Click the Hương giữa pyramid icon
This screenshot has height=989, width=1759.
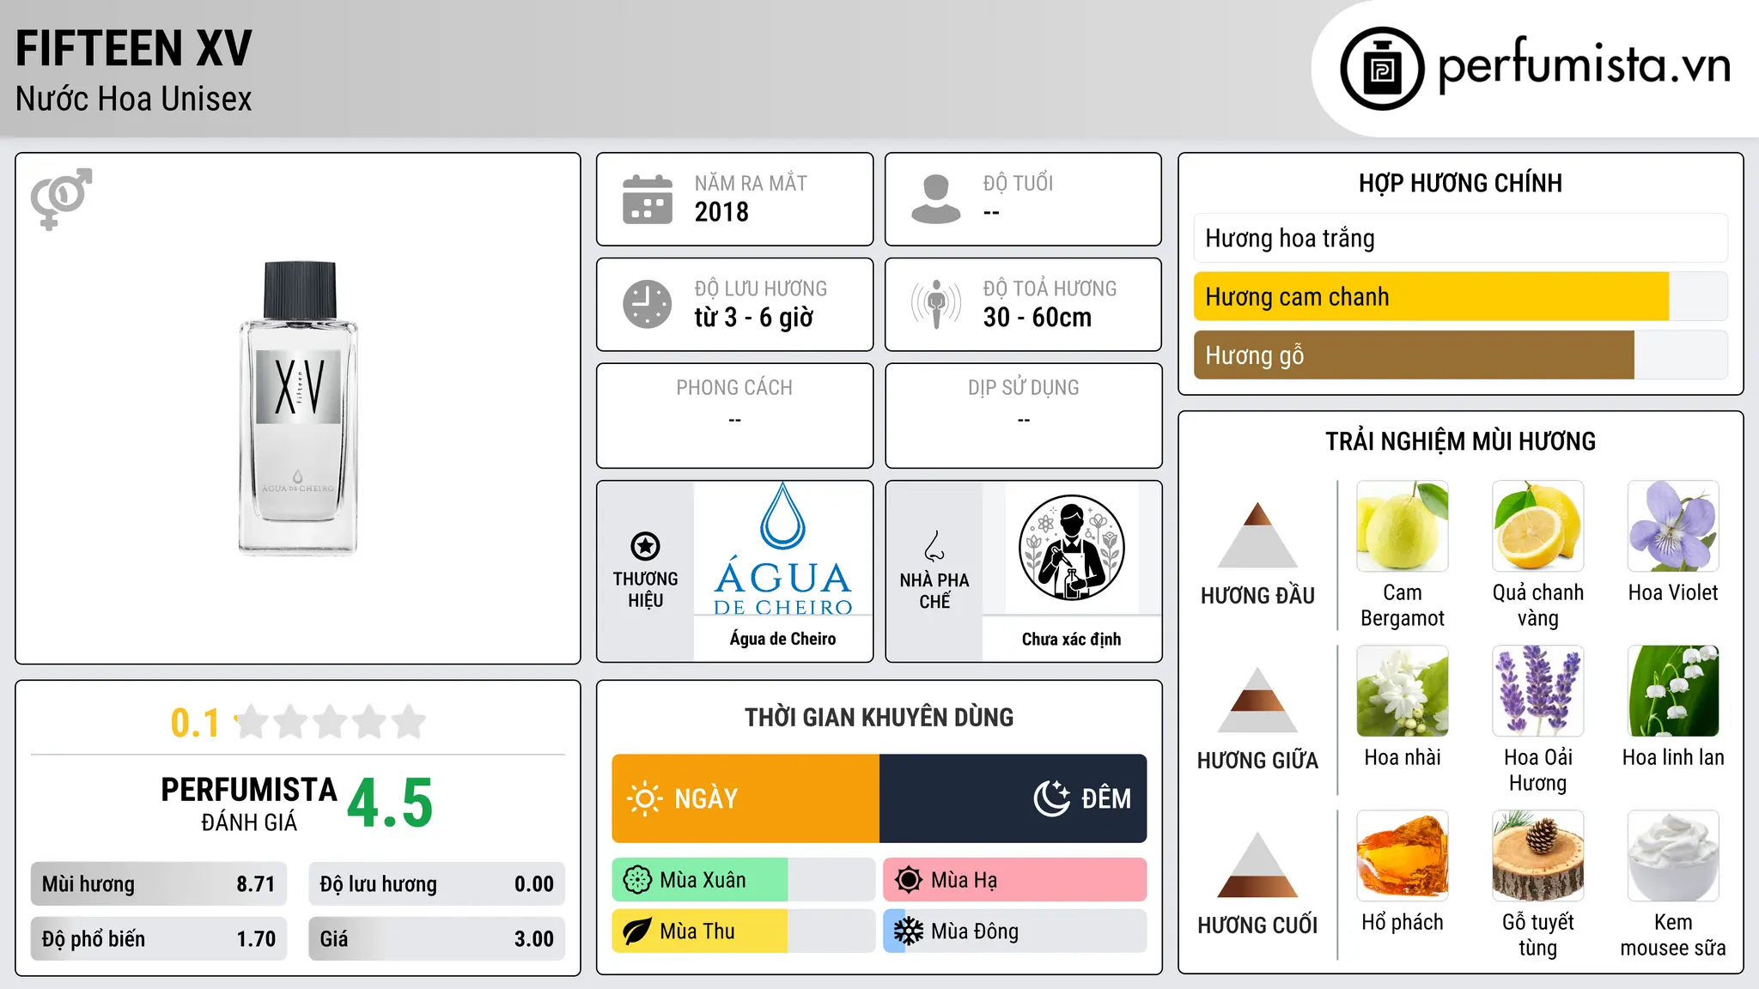(1257, 700)
